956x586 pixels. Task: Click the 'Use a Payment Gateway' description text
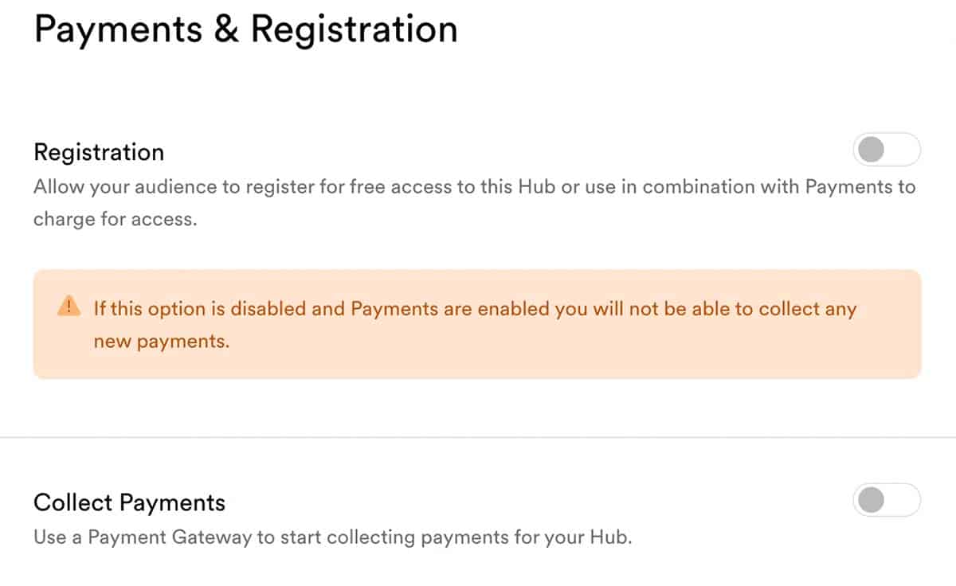pos(332,537)
